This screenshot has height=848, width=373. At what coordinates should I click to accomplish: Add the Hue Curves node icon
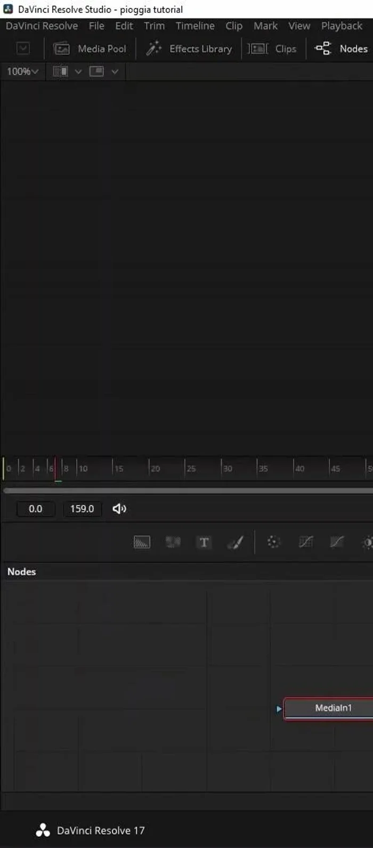tap(337, 542)
